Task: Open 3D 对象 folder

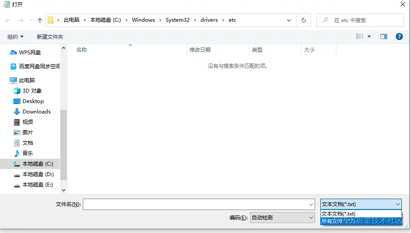Action: [x=32, y=90]
